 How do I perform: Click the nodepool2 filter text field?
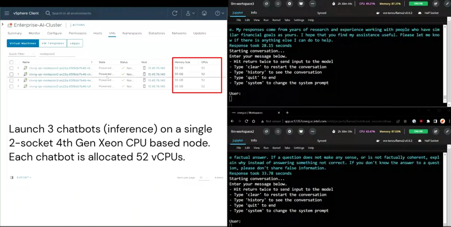57,54
